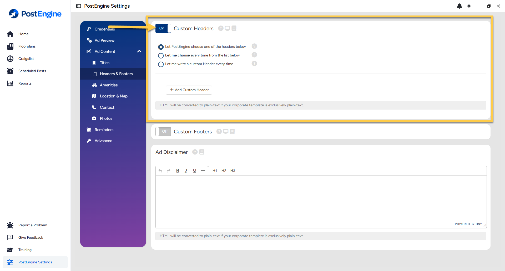This screenshot has width=505, height=271.
Task: Redo edit in disclaimer editor
Action: coord(169,171)
